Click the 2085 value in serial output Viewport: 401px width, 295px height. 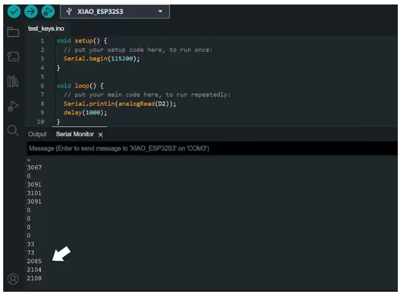click(35, 262)
